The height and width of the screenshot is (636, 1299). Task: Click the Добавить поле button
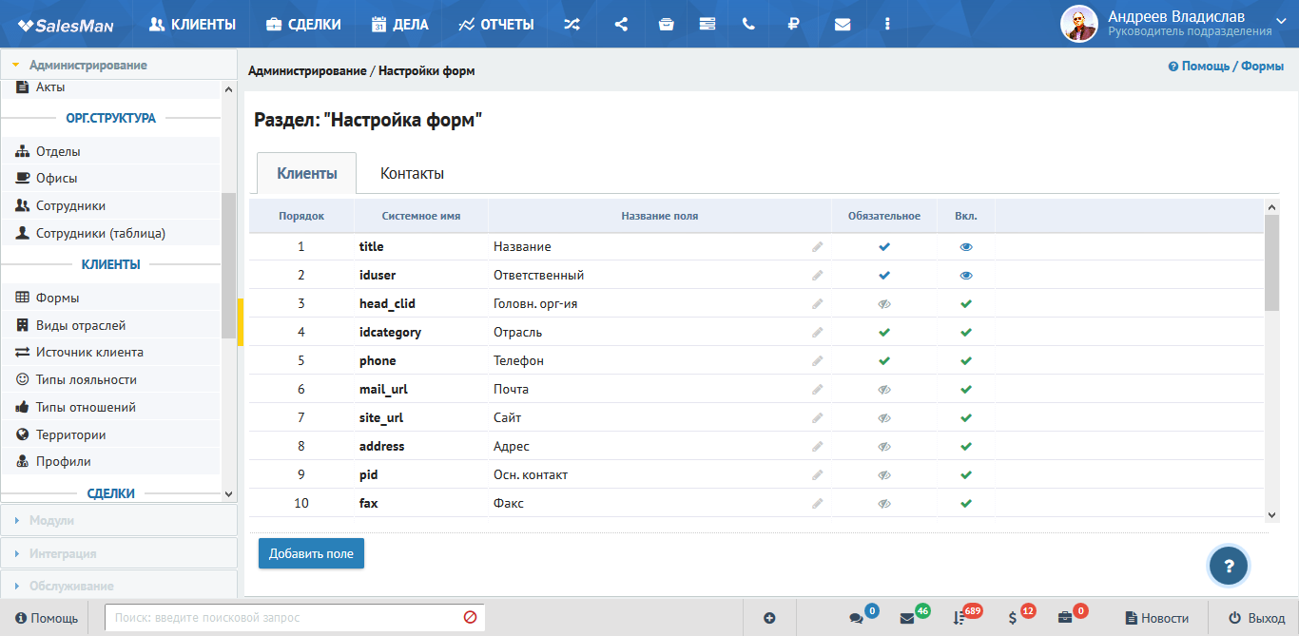(x=311, y=553)
